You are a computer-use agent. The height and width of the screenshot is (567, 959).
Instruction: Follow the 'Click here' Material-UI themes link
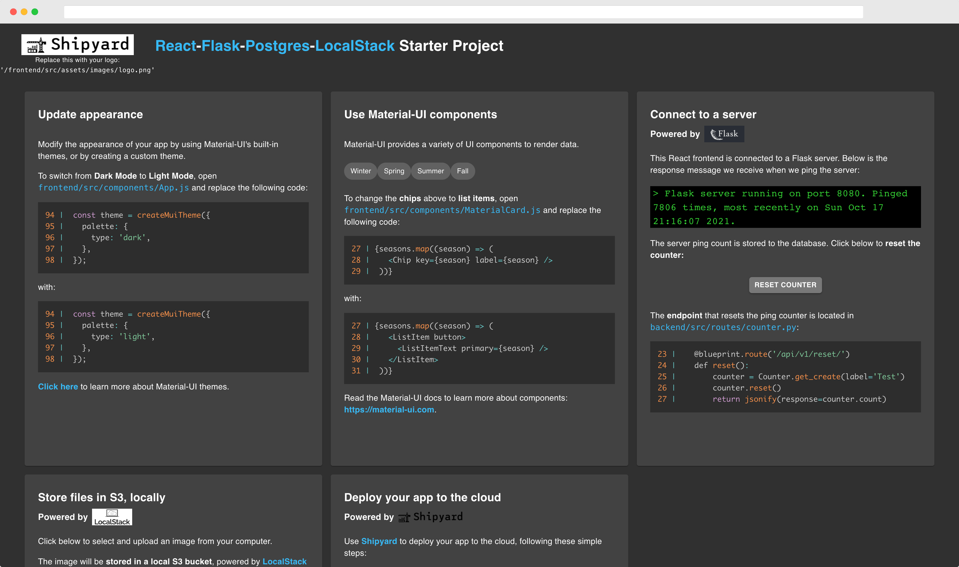pos(58,387)
